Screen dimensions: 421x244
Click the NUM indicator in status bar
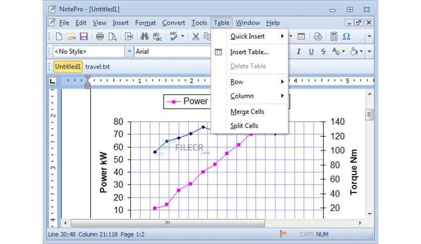[322, 234]
